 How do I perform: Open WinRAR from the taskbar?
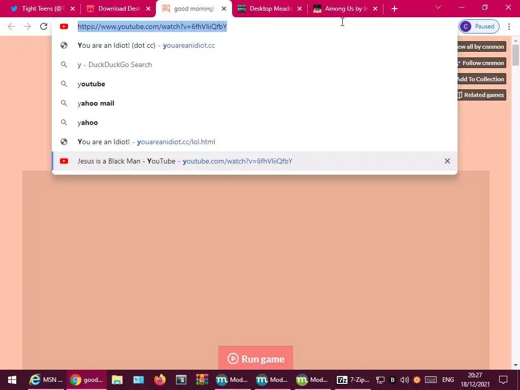pos(202,380)
